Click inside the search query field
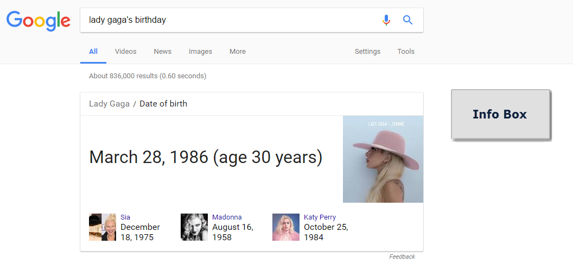Viewport: 573px width, 269px height. point(228,20)
